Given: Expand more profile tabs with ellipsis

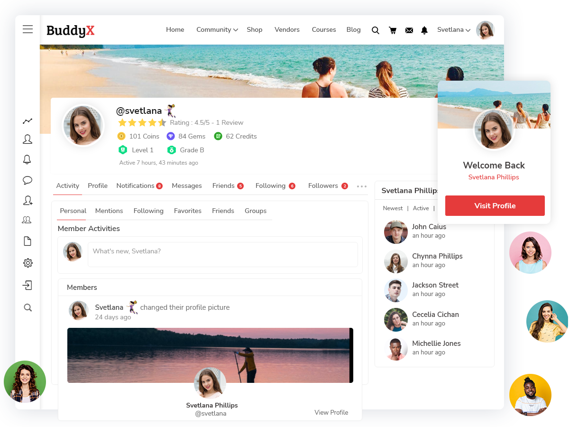Looking at the screenshot, I should click(x=361, y=186).
